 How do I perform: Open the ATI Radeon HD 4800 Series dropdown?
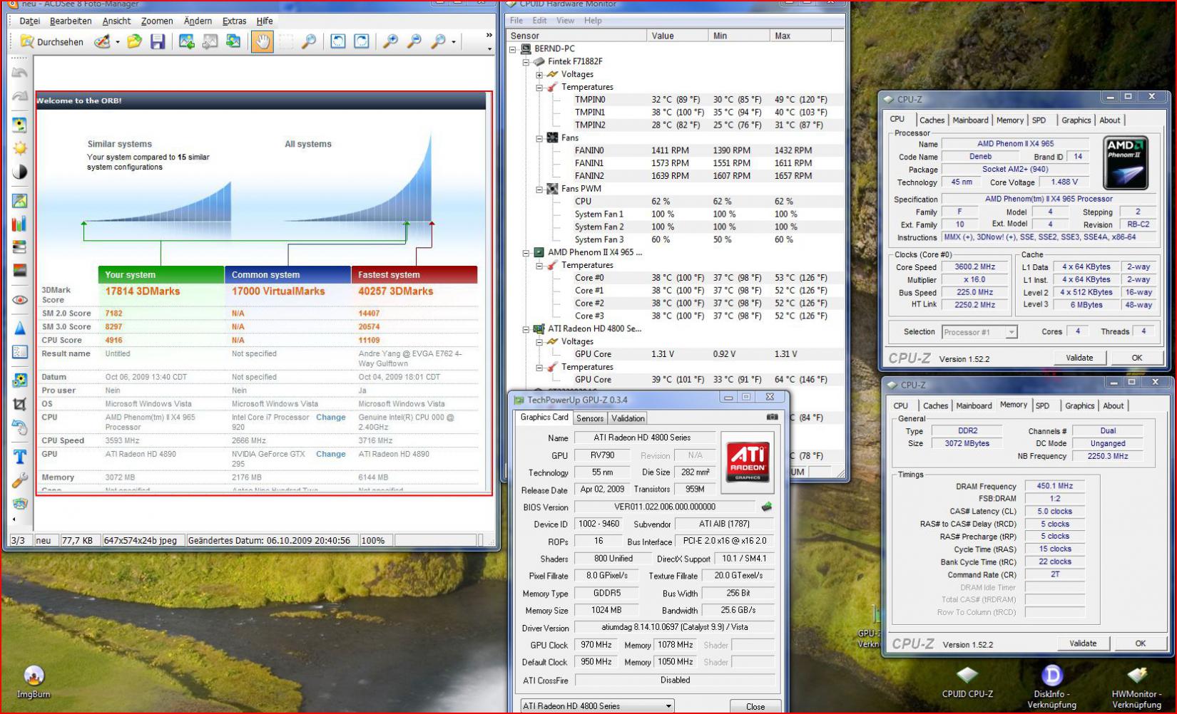click(598, 706)
